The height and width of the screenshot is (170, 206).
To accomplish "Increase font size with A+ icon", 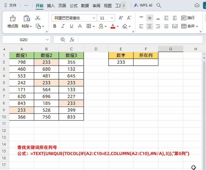I will pyautogui.click(x=121, y=18).
